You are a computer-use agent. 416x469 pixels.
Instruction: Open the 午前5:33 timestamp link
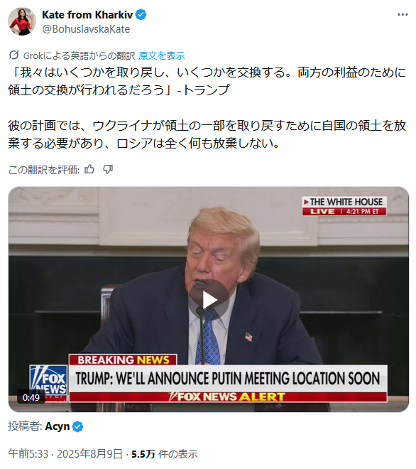click(x=28, y=454)
